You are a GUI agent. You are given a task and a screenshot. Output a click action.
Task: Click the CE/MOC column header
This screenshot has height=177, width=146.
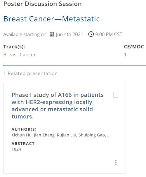tap(134, 47)
